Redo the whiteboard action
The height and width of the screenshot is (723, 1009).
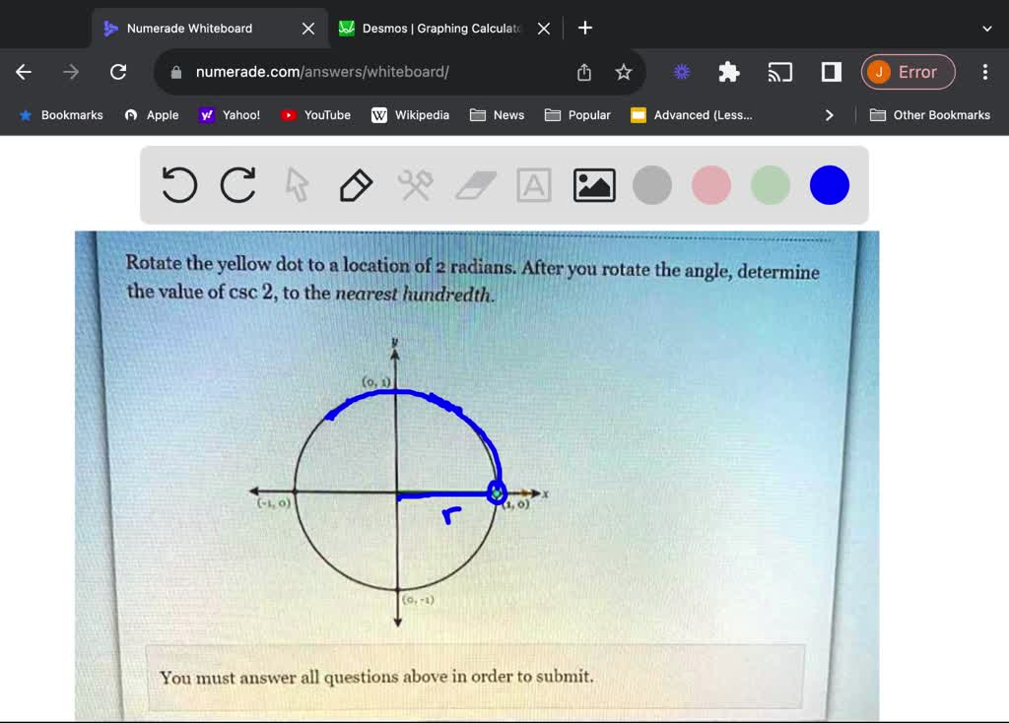pos(237,185)
